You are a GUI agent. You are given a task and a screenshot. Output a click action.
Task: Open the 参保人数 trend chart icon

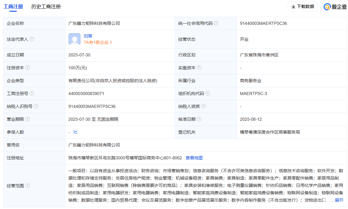[x=76, y=132]
